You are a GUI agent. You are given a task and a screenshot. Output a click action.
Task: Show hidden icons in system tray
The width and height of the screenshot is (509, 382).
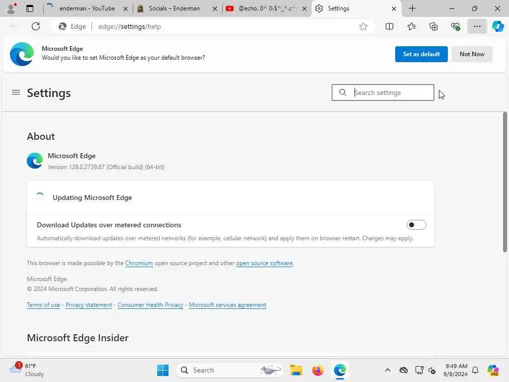tap(388, 370)
